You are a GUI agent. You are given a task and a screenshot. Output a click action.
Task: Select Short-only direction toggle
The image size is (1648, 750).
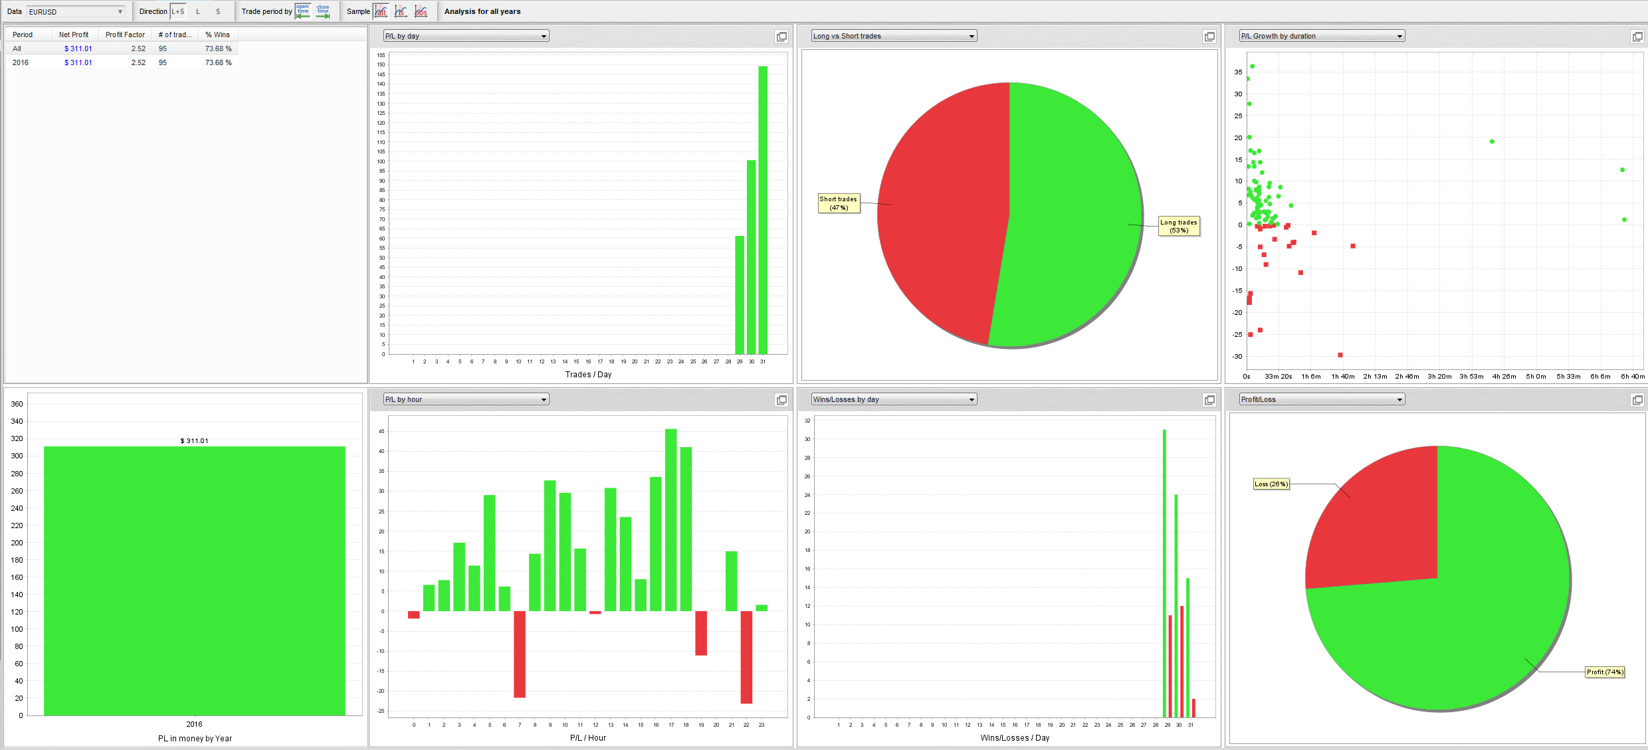(218, 11)
